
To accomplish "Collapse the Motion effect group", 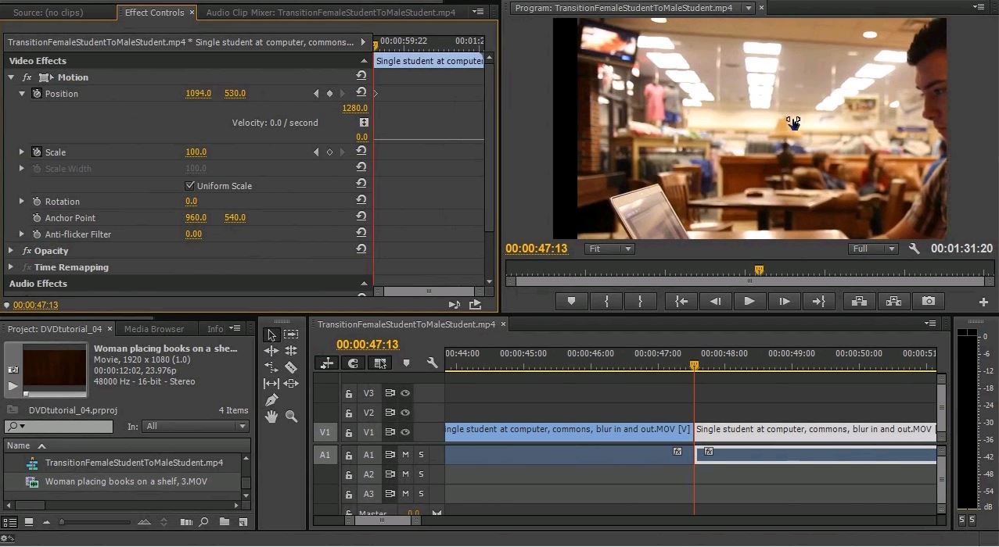I will pyautogui.click(x=11, y=77).
